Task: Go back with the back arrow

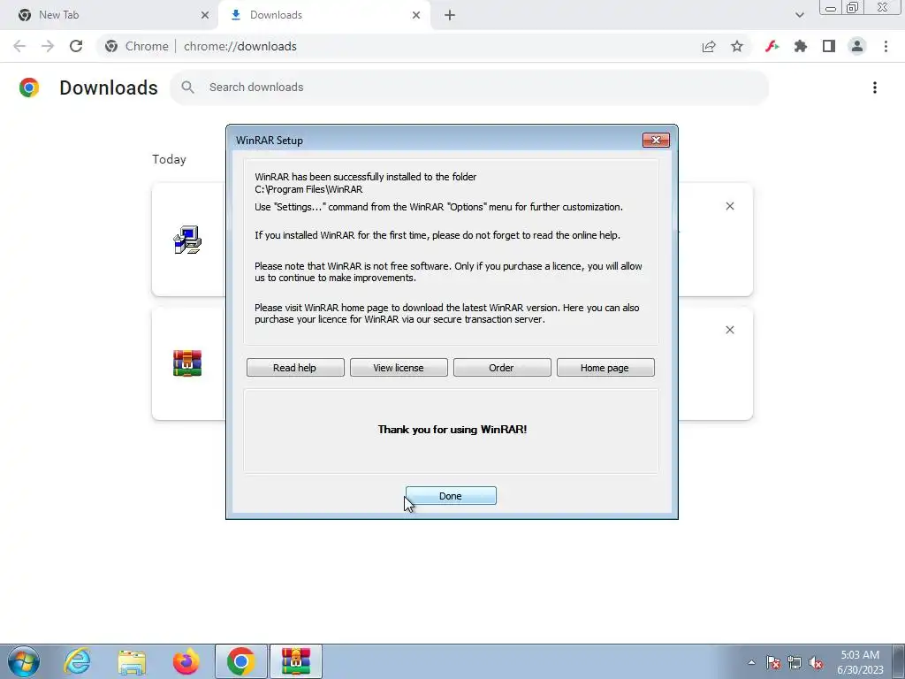Action: click(19, 46)
